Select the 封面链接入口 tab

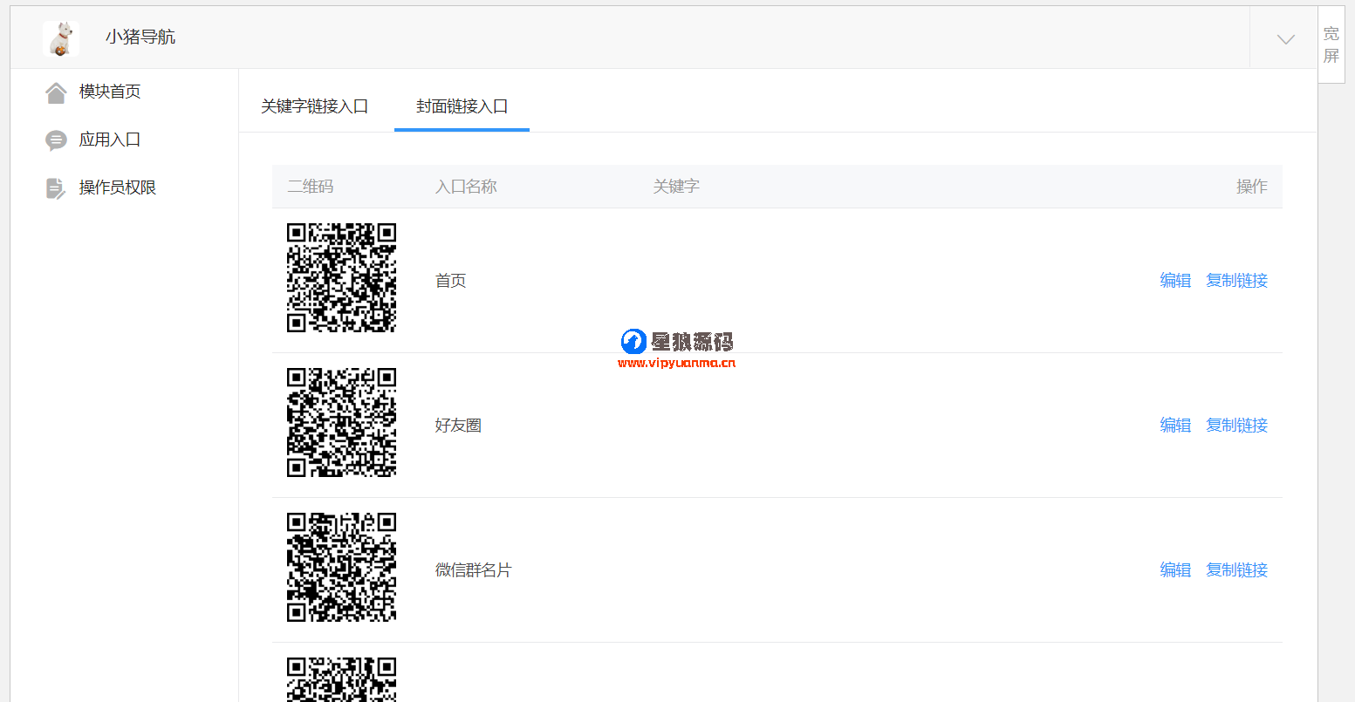(462, 106)
